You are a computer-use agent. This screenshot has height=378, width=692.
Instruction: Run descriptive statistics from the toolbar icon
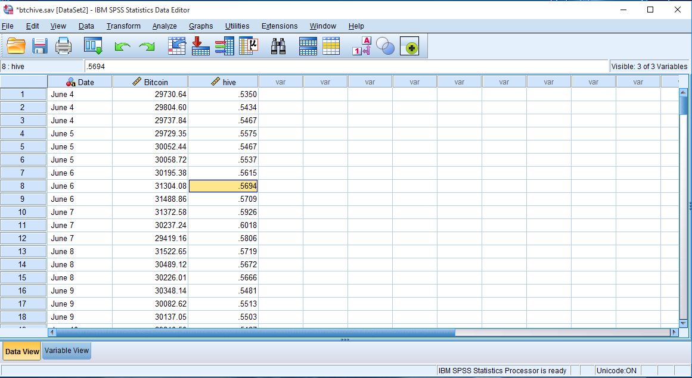[249, 46]
